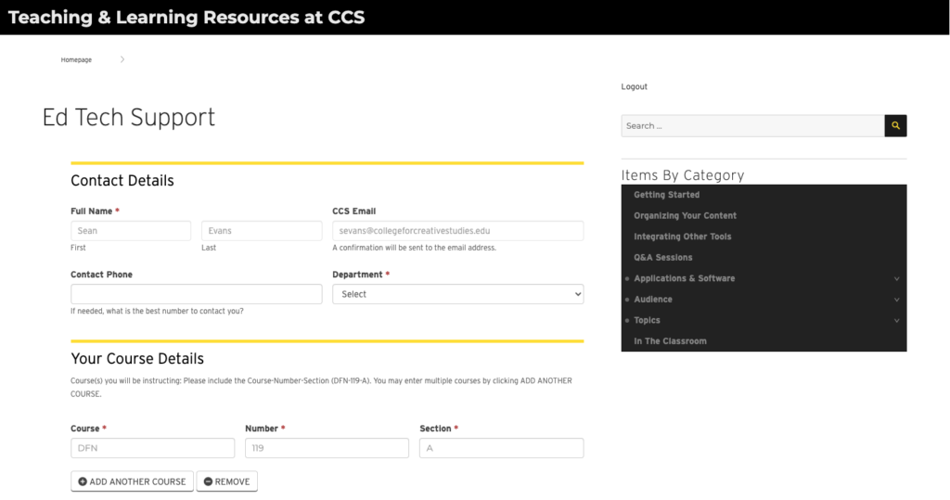
Task: Open Organizing Your Content category
Action: [x=685, y=216]
